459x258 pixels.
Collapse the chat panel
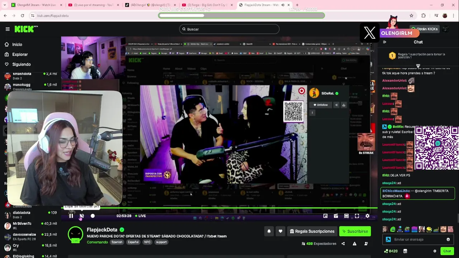point(384,42)
